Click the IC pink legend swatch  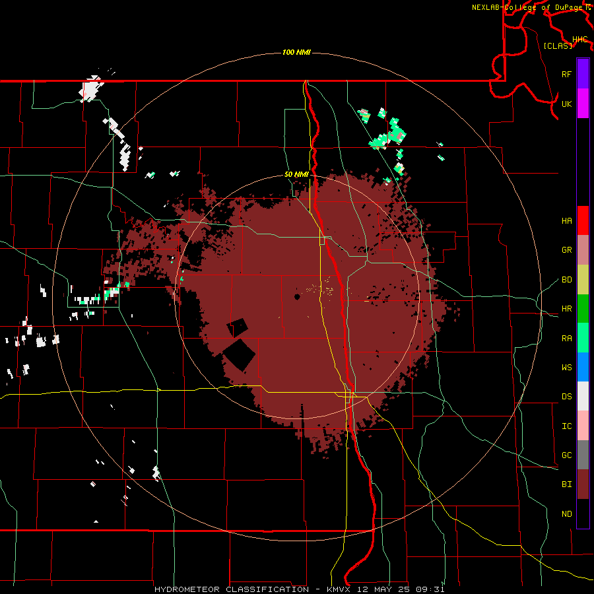583,426
